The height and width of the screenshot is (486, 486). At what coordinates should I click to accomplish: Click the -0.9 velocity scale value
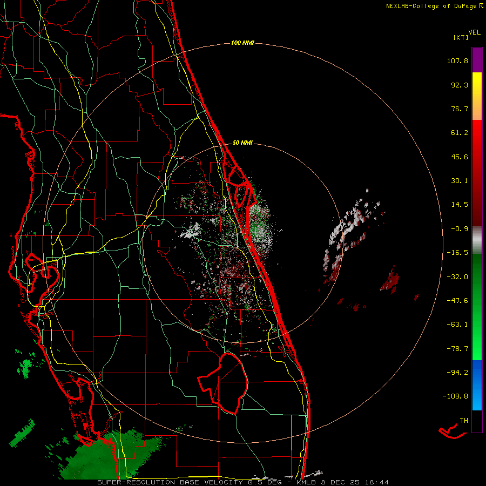(x=460, y=229)
